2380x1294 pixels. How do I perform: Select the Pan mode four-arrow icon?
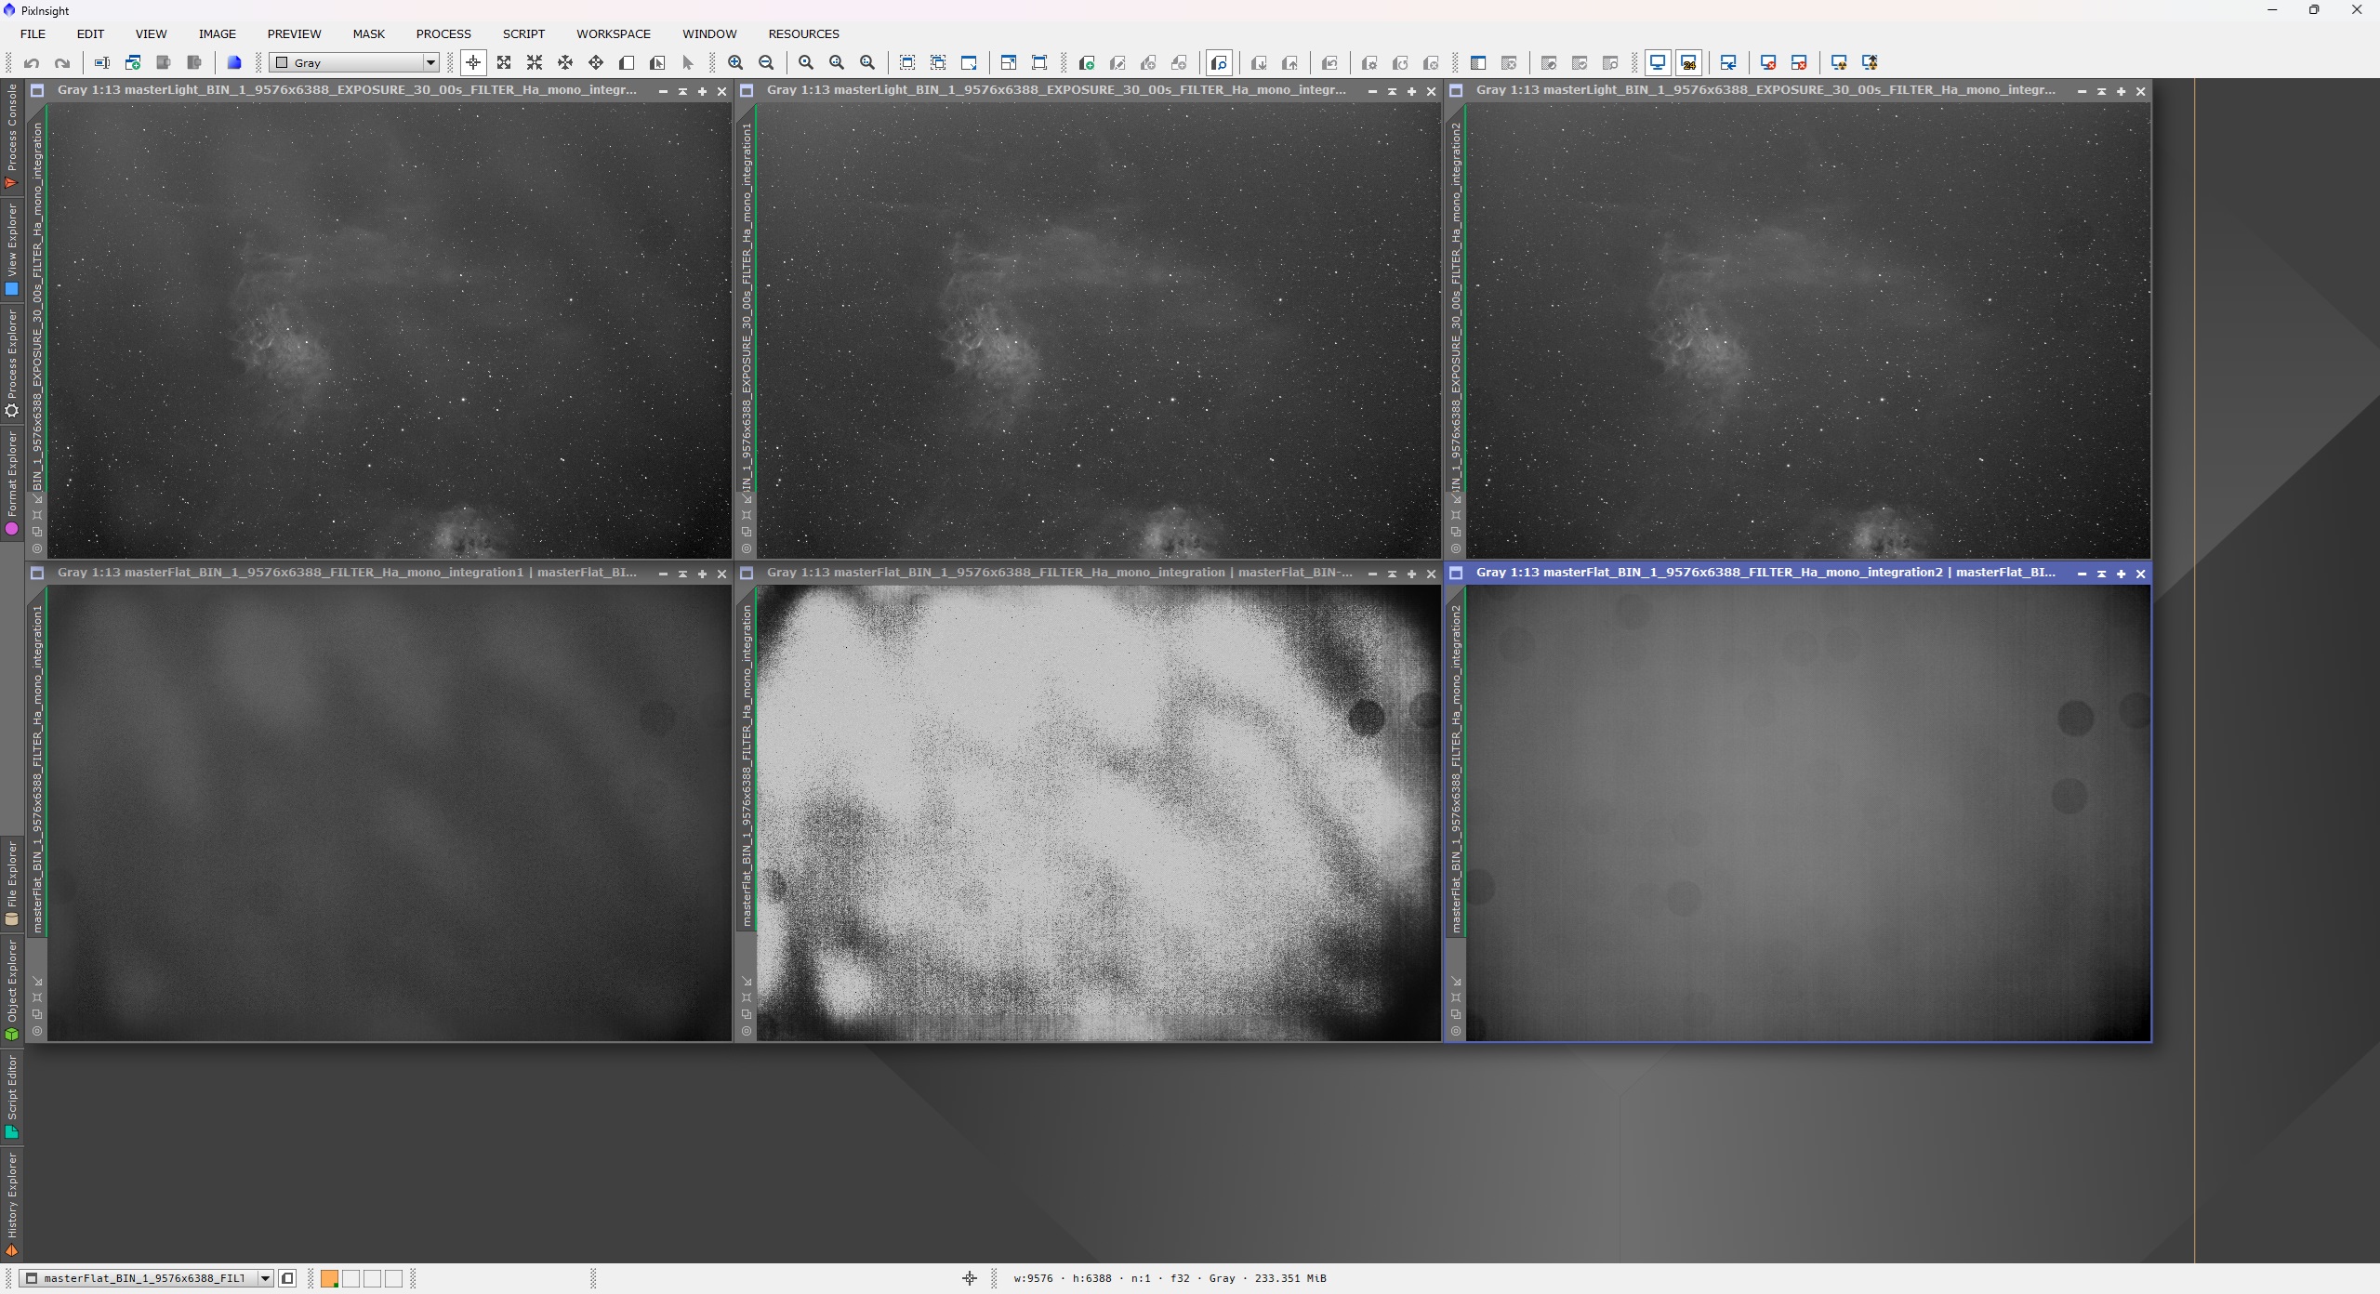pyautogui.click(x=596, y=63)
